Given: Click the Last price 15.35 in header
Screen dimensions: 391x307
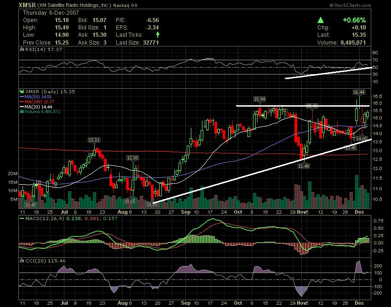Looking at the screenshot, I should [x=359, y=35].
